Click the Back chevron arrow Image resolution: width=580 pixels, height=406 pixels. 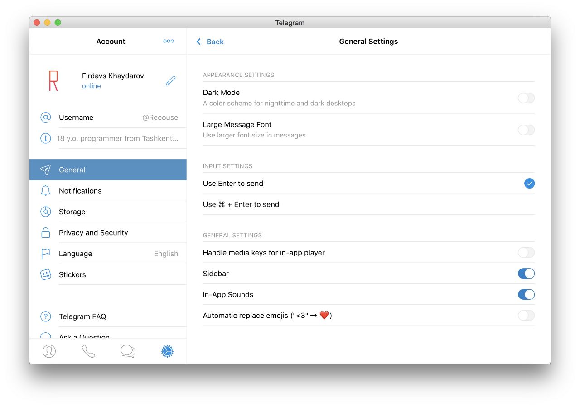[x=198, y=42]
